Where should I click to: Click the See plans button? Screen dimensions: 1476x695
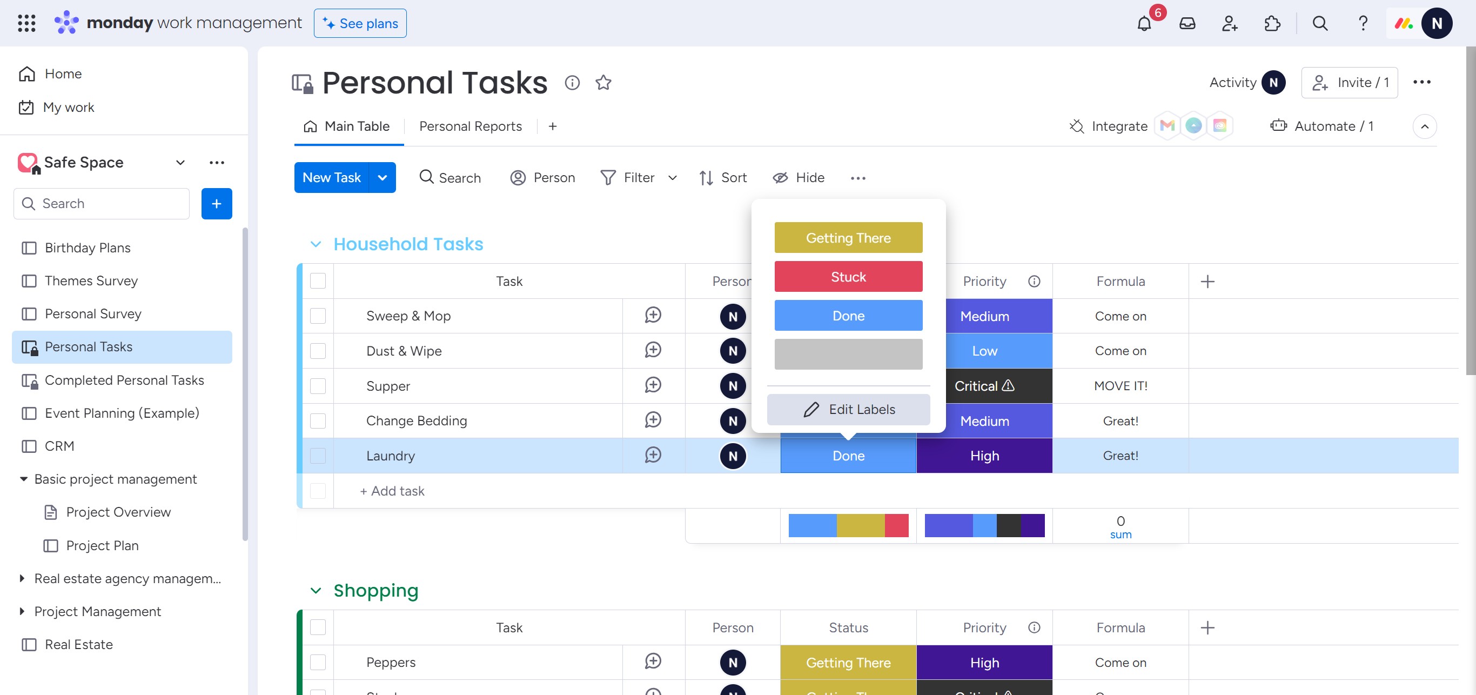coord(360,23)
